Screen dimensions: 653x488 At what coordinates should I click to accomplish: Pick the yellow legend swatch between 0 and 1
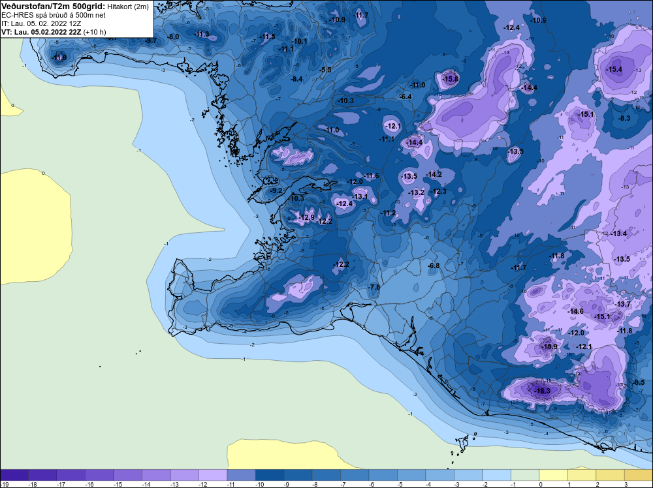pyautogui.click(x=554, y=475)
